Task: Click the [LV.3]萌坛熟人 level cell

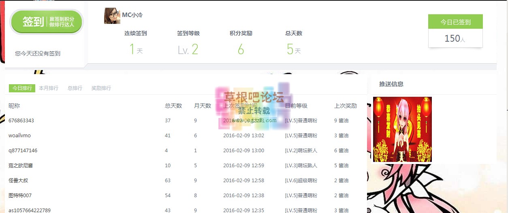Action: coord(301,165)
